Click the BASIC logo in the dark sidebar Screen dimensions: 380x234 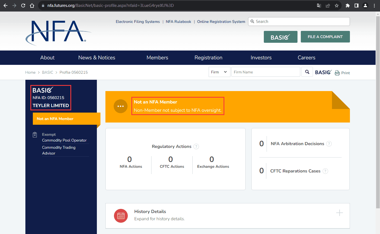(43, 90)
